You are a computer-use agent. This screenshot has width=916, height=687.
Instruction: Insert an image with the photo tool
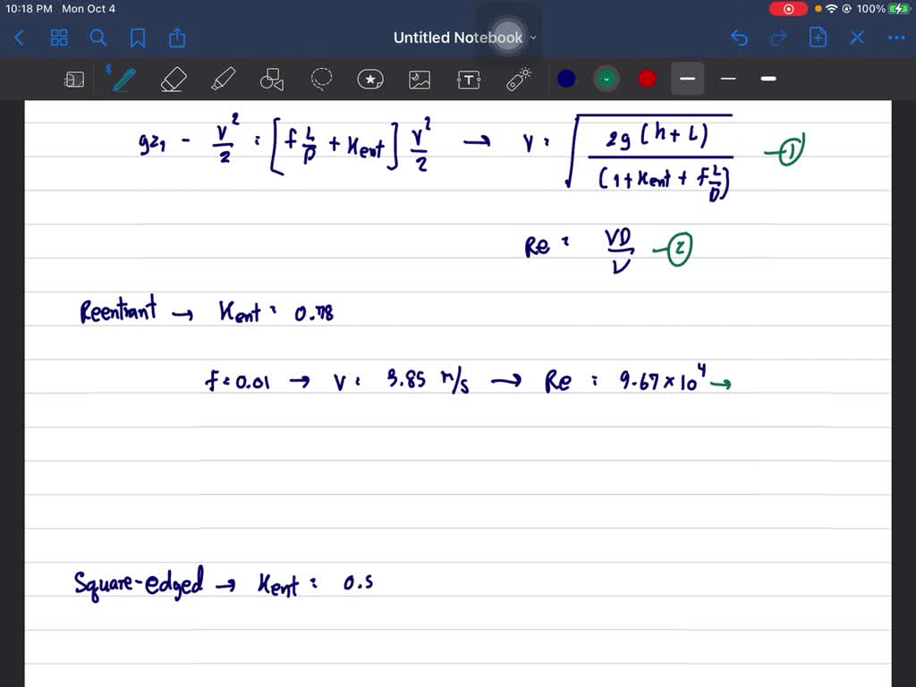tap(420, 79)
